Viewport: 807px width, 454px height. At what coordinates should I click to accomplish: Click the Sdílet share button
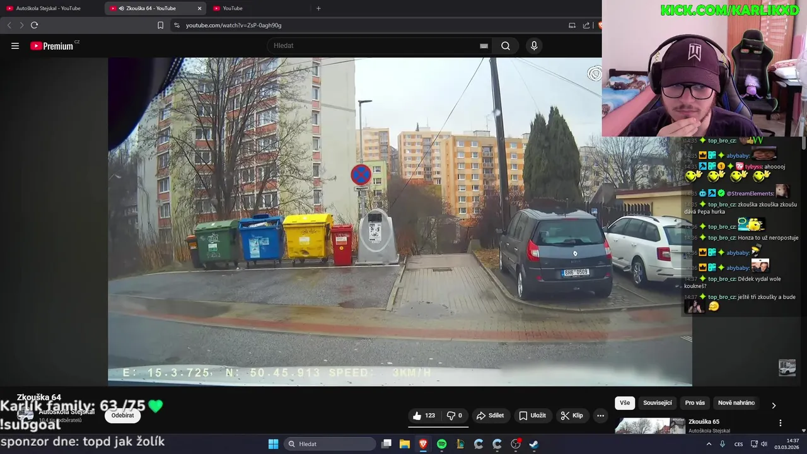[491, 416]
